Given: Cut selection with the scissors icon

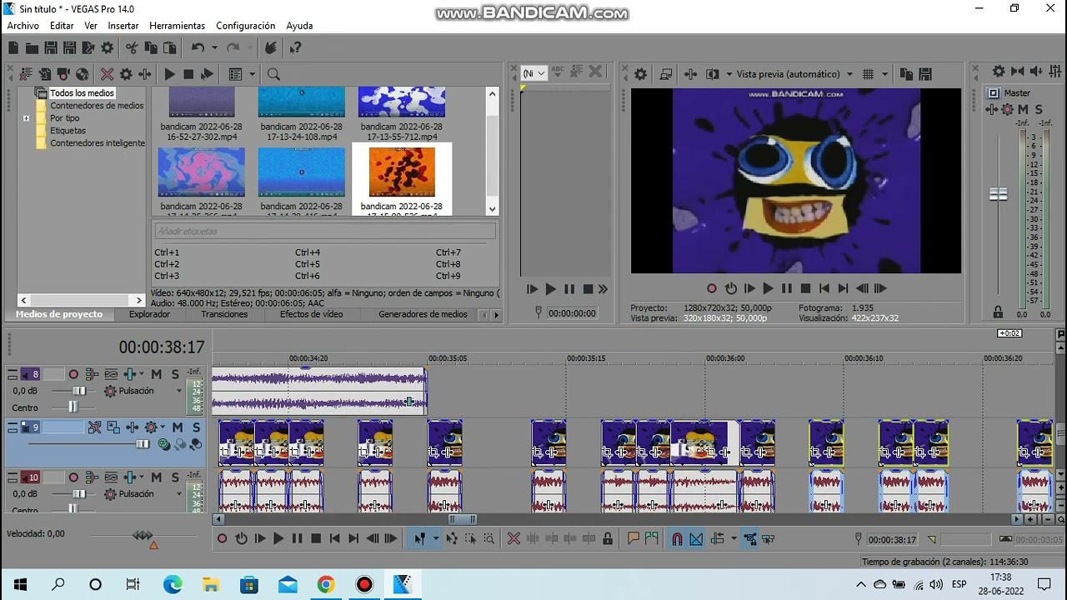Looking at the screenshot, I should coord(132,48).
